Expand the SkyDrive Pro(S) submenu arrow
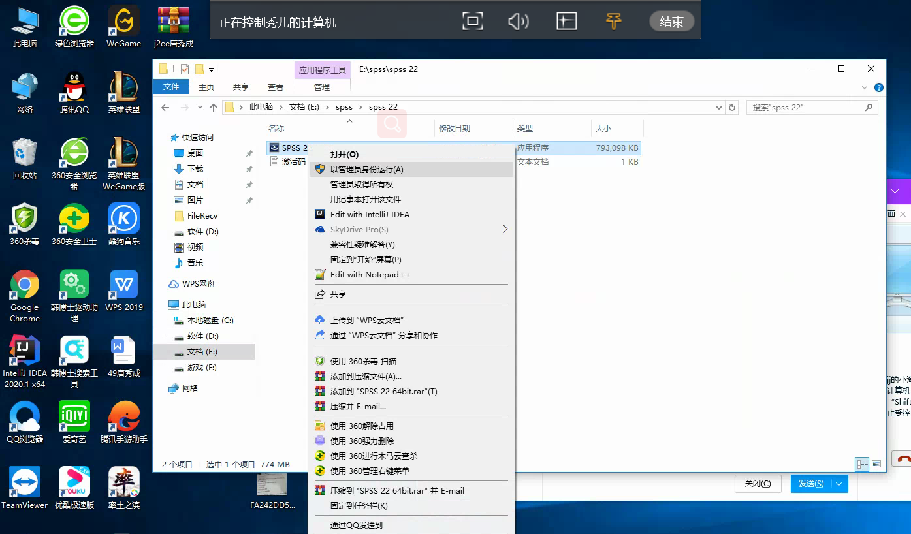The height and width of the screenshot is (534, 911). tap(505, 229)
